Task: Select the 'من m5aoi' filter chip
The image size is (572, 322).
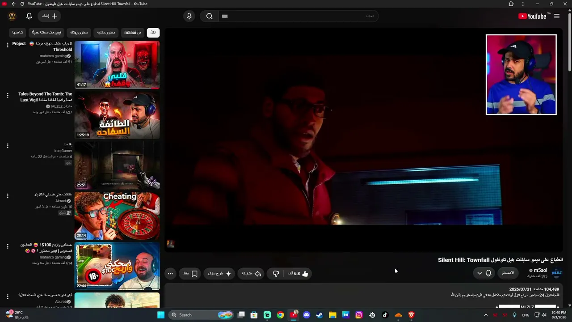Action: coord(133,32)
